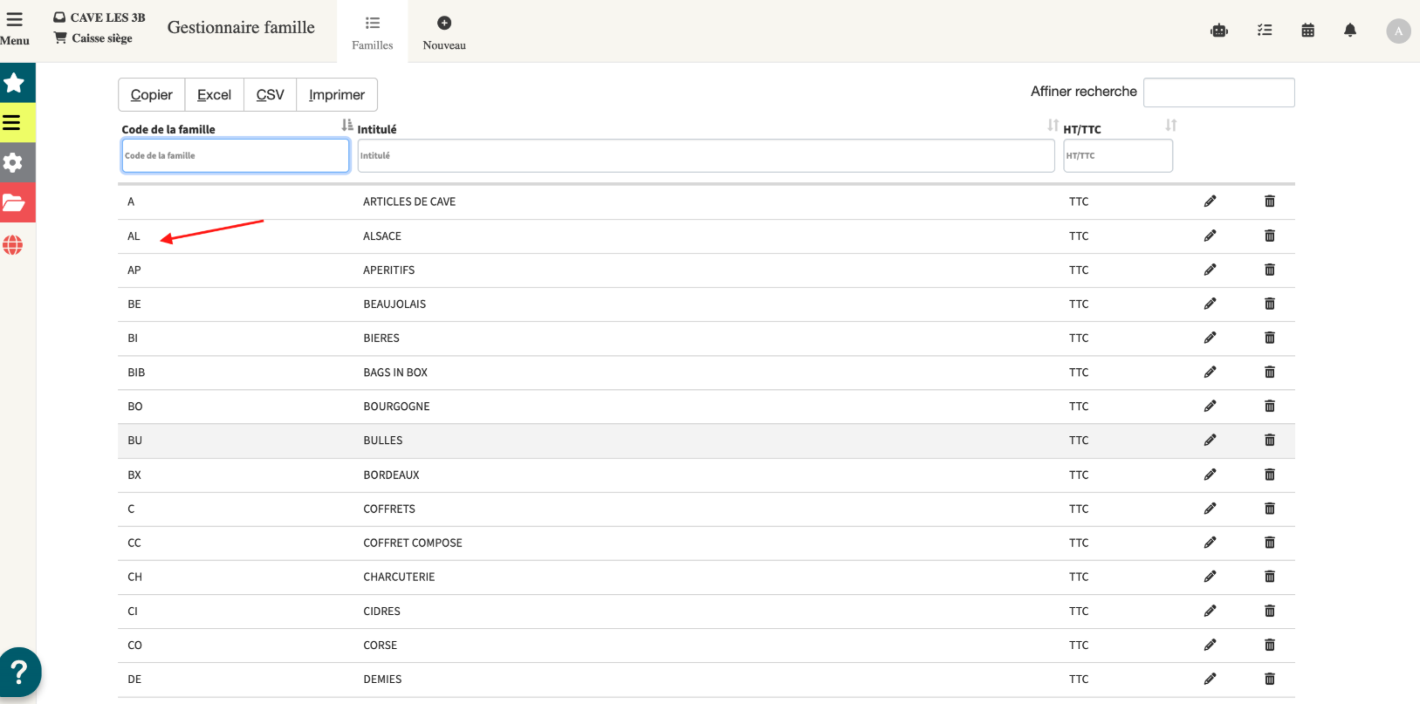Focus the Affiner recherche search field
Image resolution: width=1420 pixels, height=704 pixels.
[1218, 92]
